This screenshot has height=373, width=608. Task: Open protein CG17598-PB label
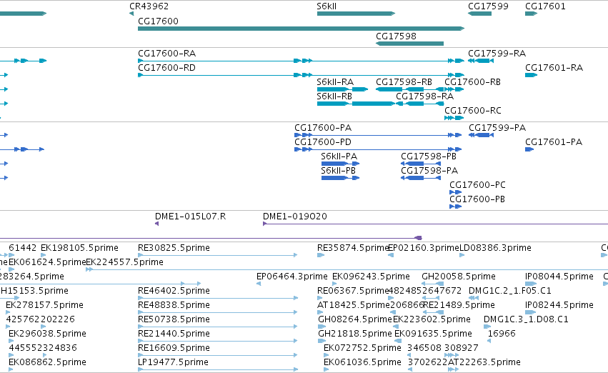(429, 156)
